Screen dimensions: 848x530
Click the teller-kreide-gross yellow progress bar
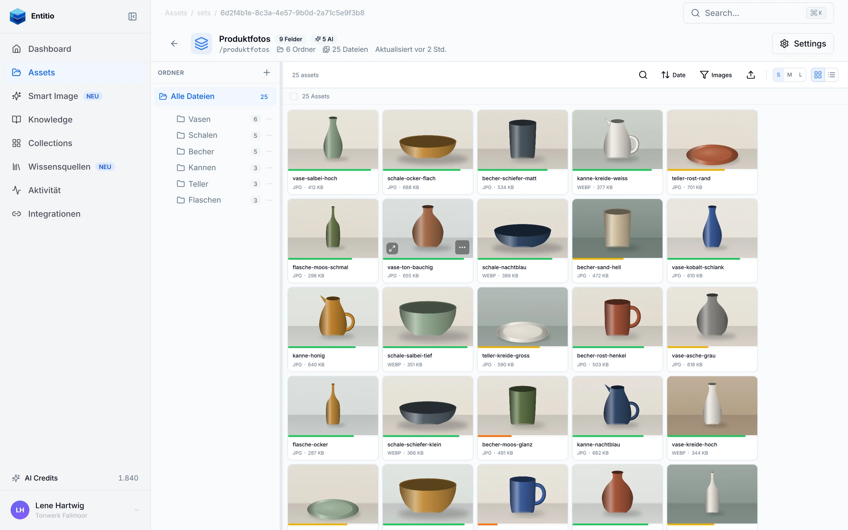click(508, 347)
